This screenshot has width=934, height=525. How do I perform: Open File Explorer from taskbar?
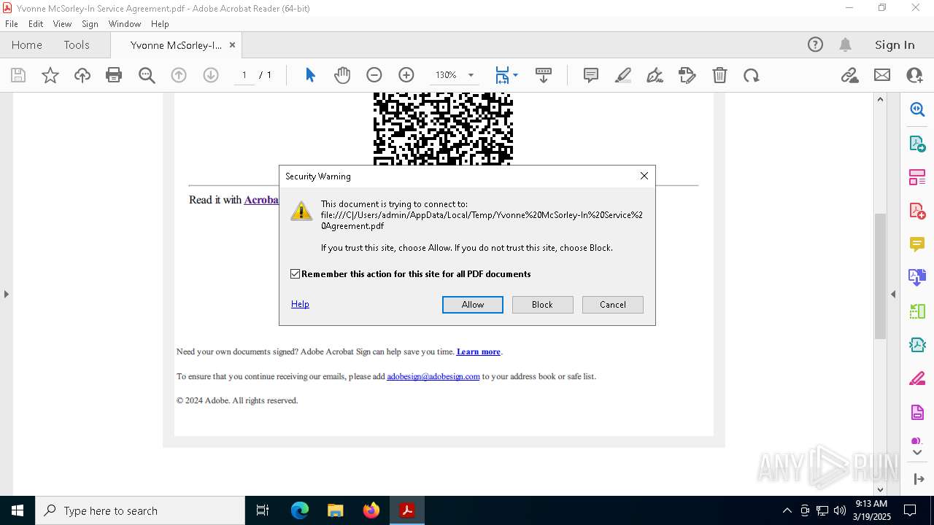click(336, 510)
